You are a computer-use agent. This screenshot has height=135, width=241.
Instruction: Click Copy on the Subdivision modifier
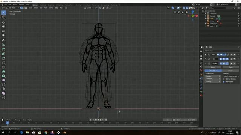coord(231,67)
